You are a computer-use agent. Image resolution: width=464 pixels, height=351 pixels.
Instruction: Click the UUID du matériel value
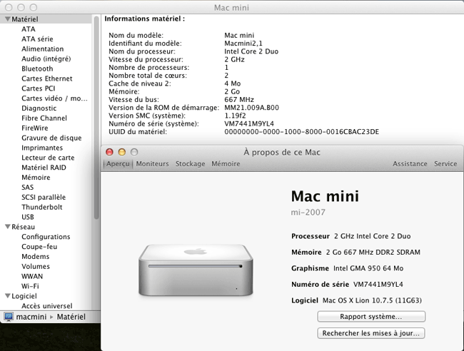pos(301,131)
